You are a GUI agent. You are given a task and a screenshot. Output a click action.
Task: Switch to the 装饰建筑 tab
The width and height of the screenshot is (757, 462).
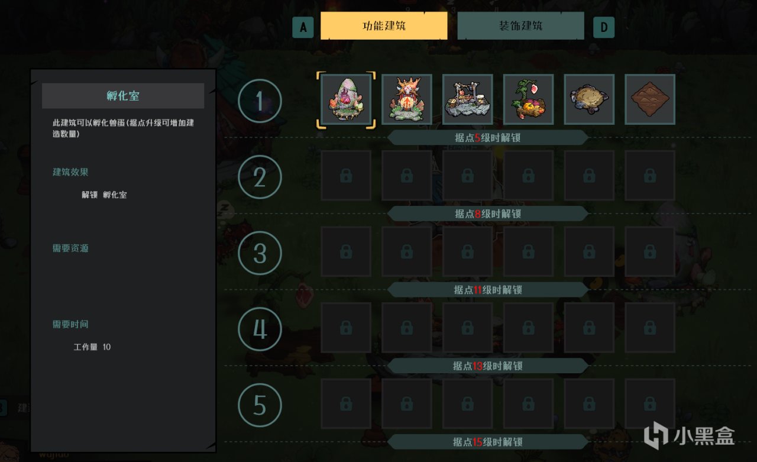click(x=520, y=26)
